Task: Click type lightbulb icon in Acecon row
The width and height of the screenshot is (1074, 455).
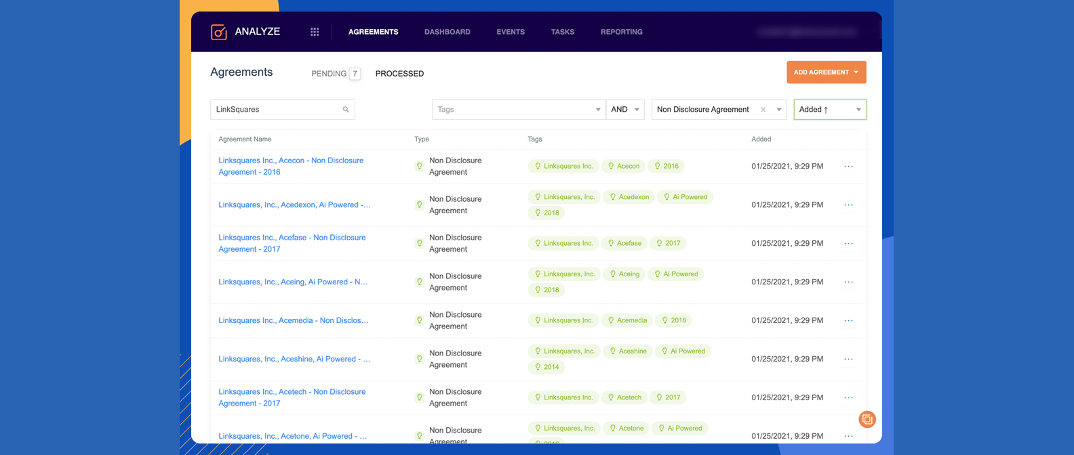Action: [419, 167]
